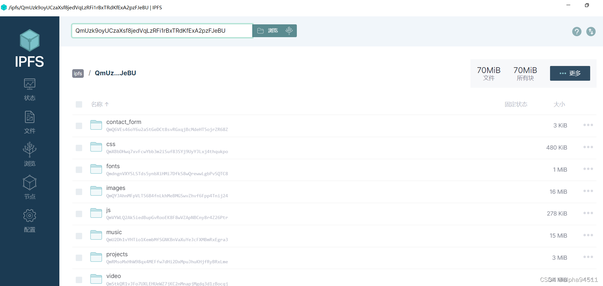Open the fonts folder name
The image size is (603, 286).
(113, 166)
